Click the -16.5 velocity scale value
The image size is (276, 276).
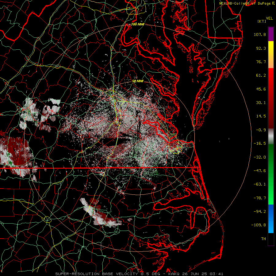[260, 144]
